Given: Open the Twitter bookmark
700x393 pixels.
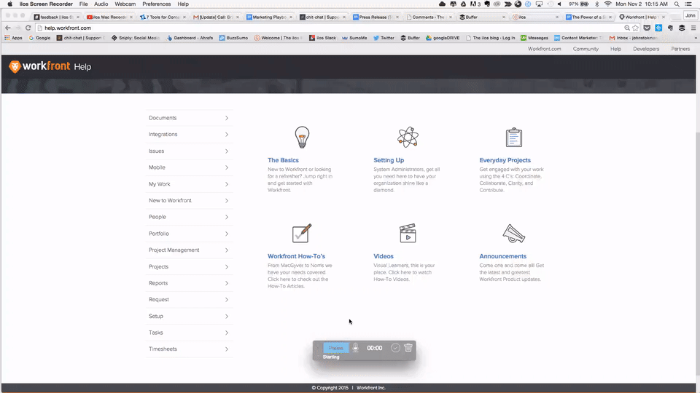Looking at the screenshot, I should [384, 38].
